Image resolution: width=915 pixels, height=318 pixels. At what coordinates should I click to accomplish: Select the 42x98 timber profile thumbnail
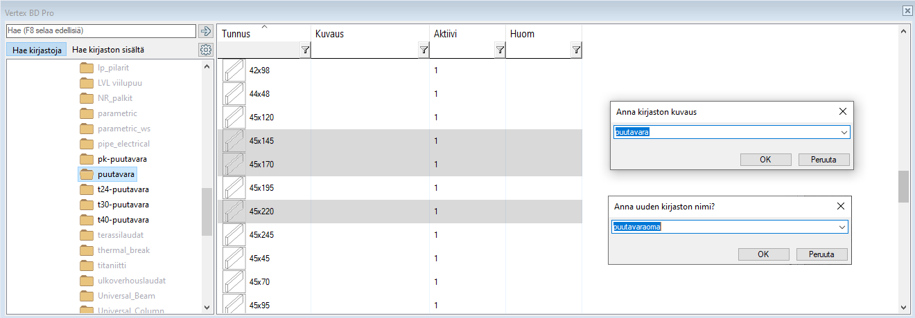coord(234,71)
